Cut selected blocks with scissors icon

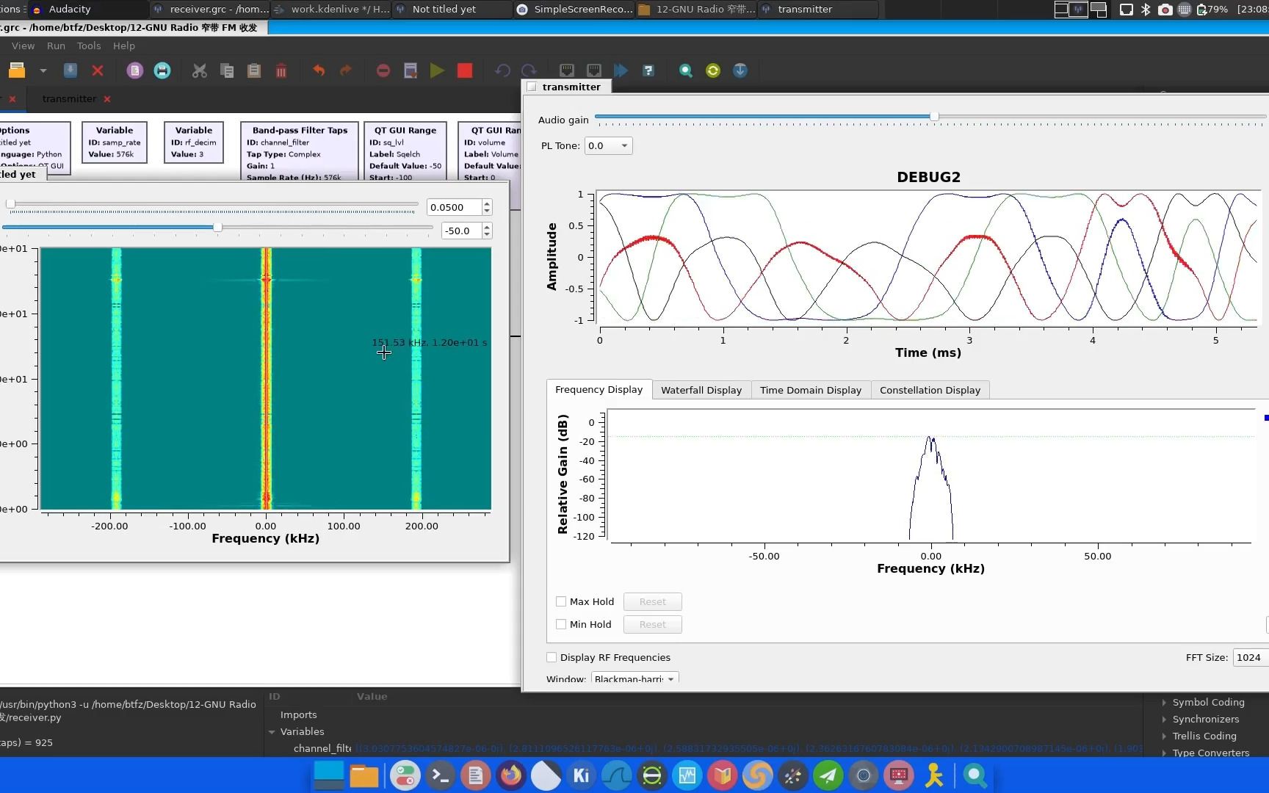pyautogui.click(x=200, y=70)
